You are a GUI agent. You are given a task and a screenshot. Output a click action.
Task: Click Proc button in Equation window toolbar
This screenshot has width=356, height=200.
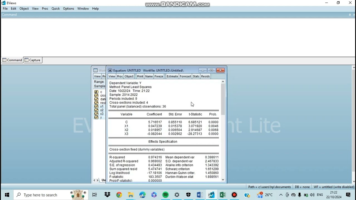click(x=120, y=76)
